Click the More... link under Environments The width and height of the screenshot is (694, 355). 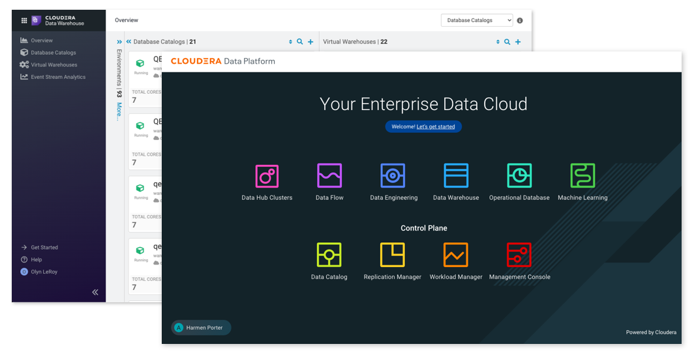pos(119,111)
